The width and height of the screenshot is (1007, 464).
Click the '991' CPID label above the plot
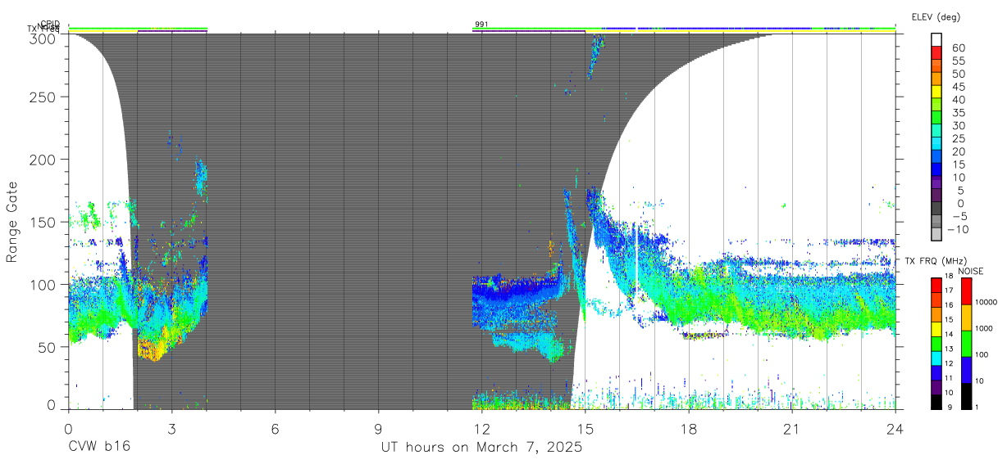(x=481, y=25)
